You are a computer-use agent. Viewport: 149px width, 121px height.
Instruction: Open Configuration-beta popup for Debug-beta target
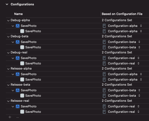pos(139,47)
